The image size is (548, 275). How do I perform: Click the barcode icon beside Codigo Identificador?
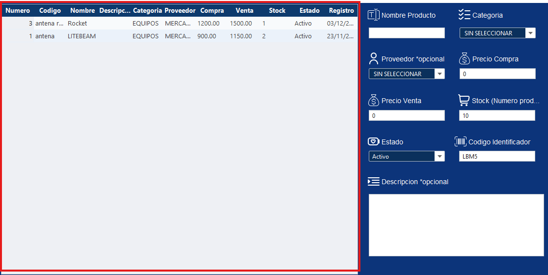click(x=460, y=141)
